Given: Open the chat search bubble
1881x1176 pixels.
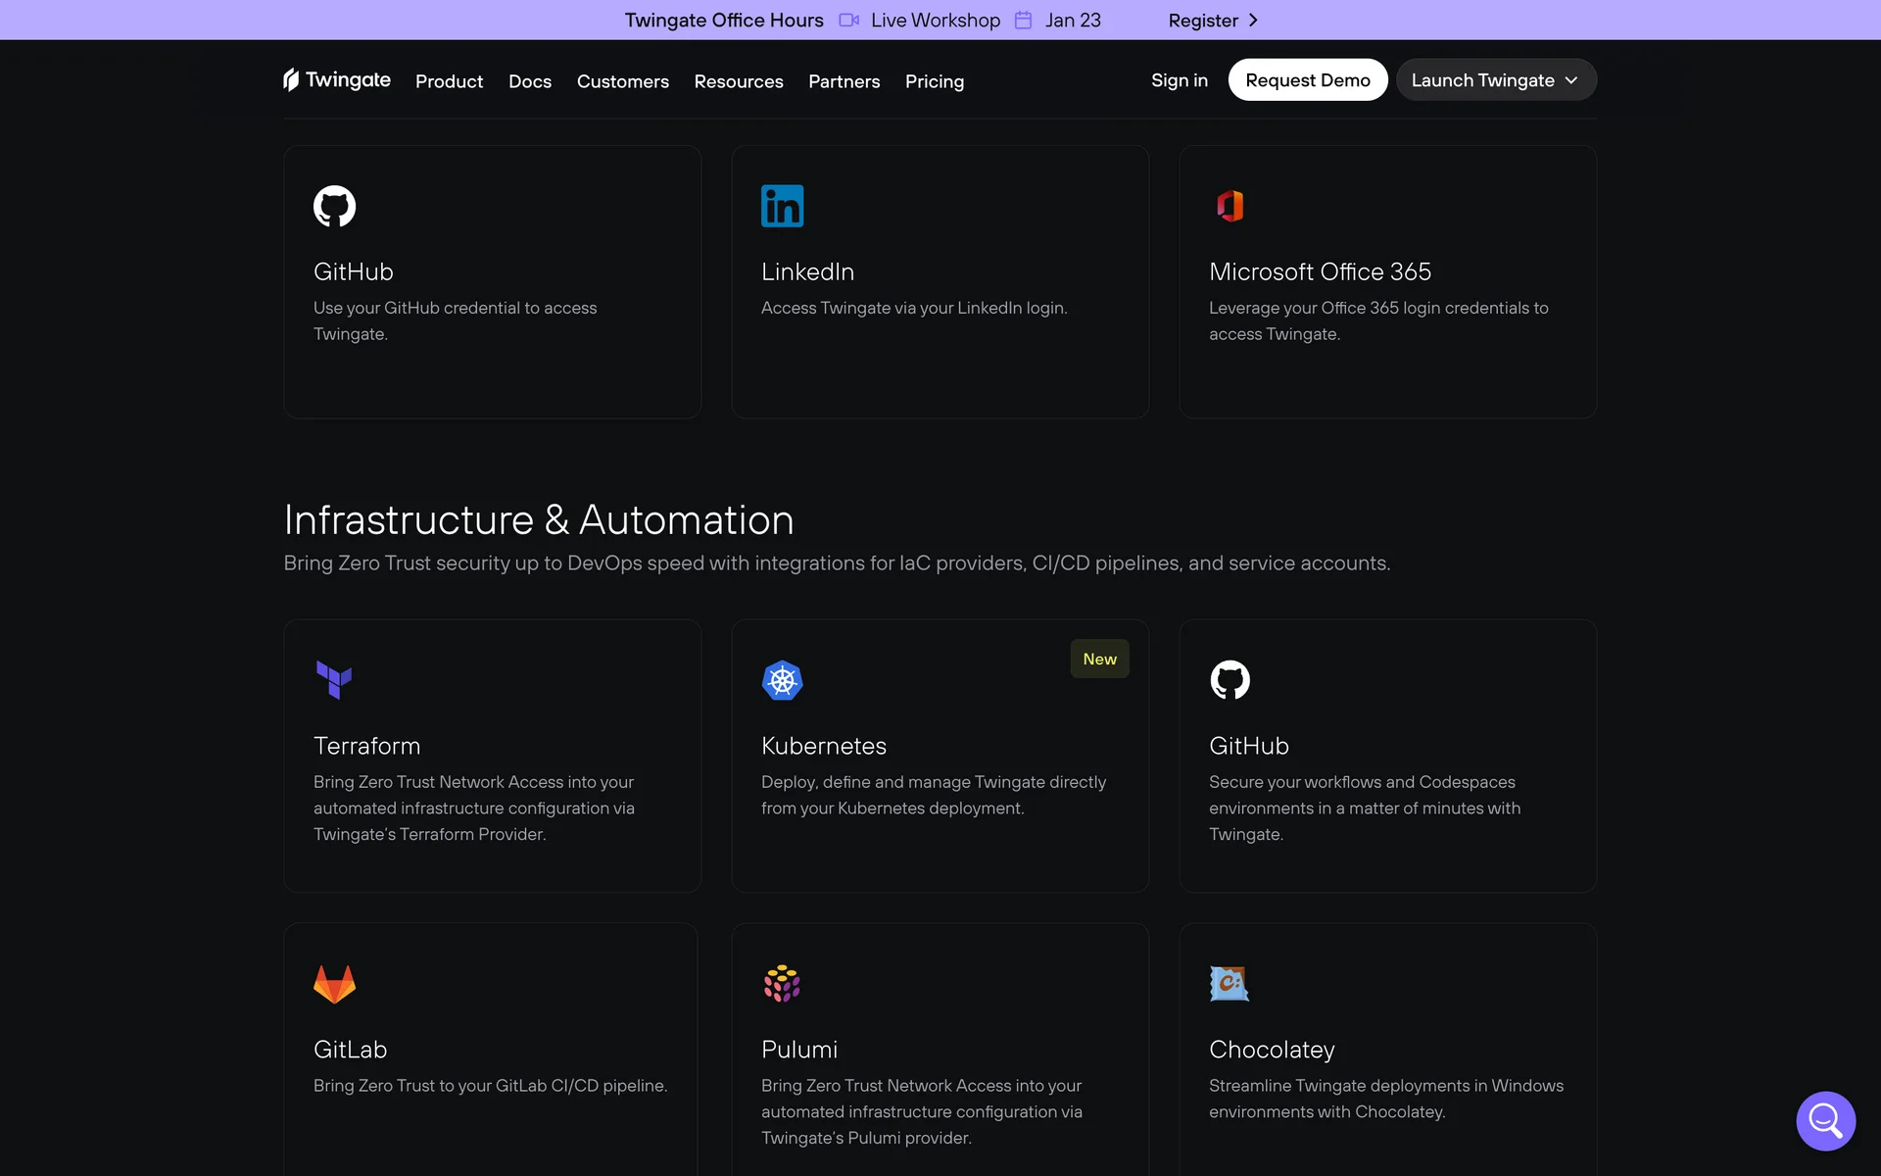Looking at the screenshot, I should [1825, 1120].
